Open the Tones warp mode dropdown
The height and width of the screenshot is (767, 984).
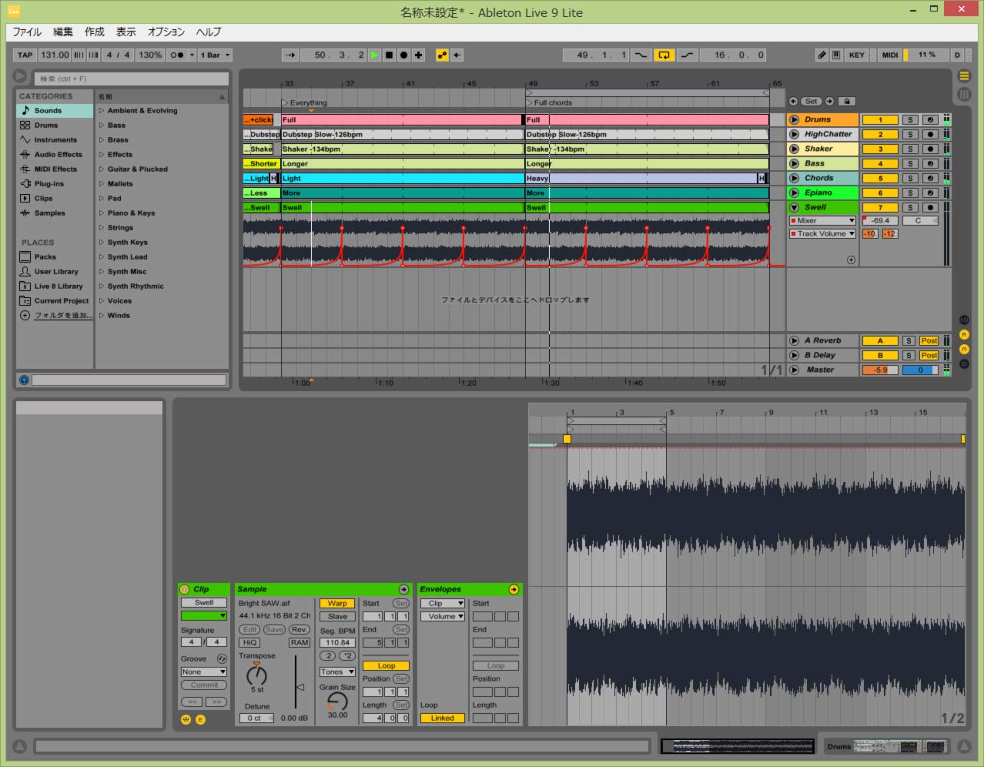[337, 672]
